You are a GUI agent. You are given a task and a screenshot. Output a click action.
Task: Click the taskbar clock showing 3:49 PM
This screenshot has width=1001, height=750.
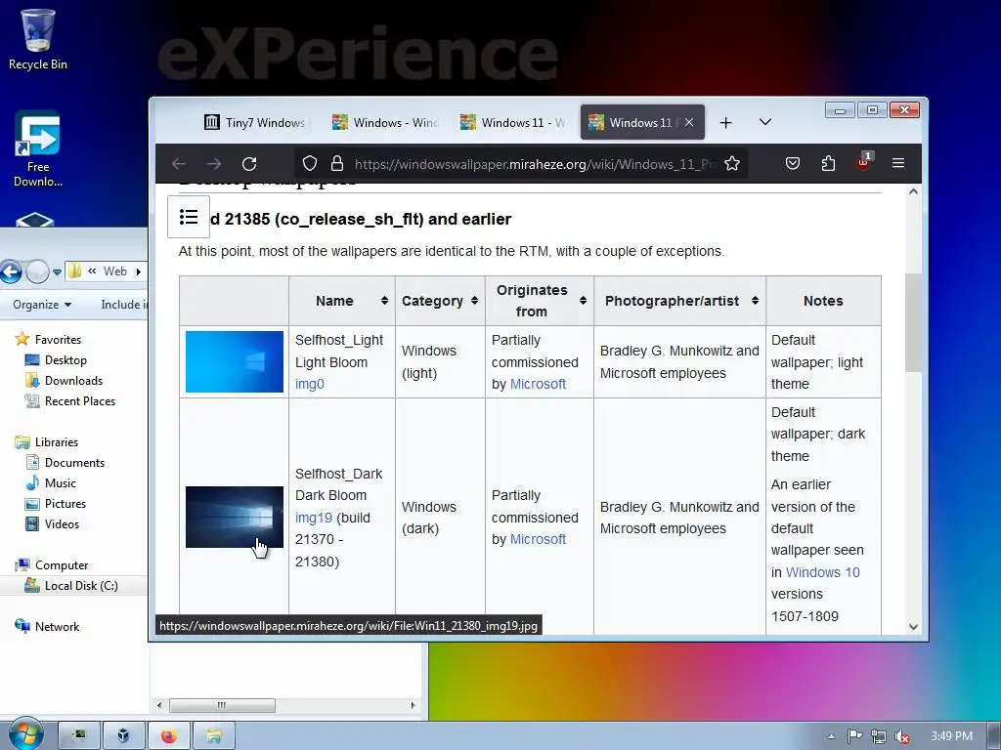point(951,736)
